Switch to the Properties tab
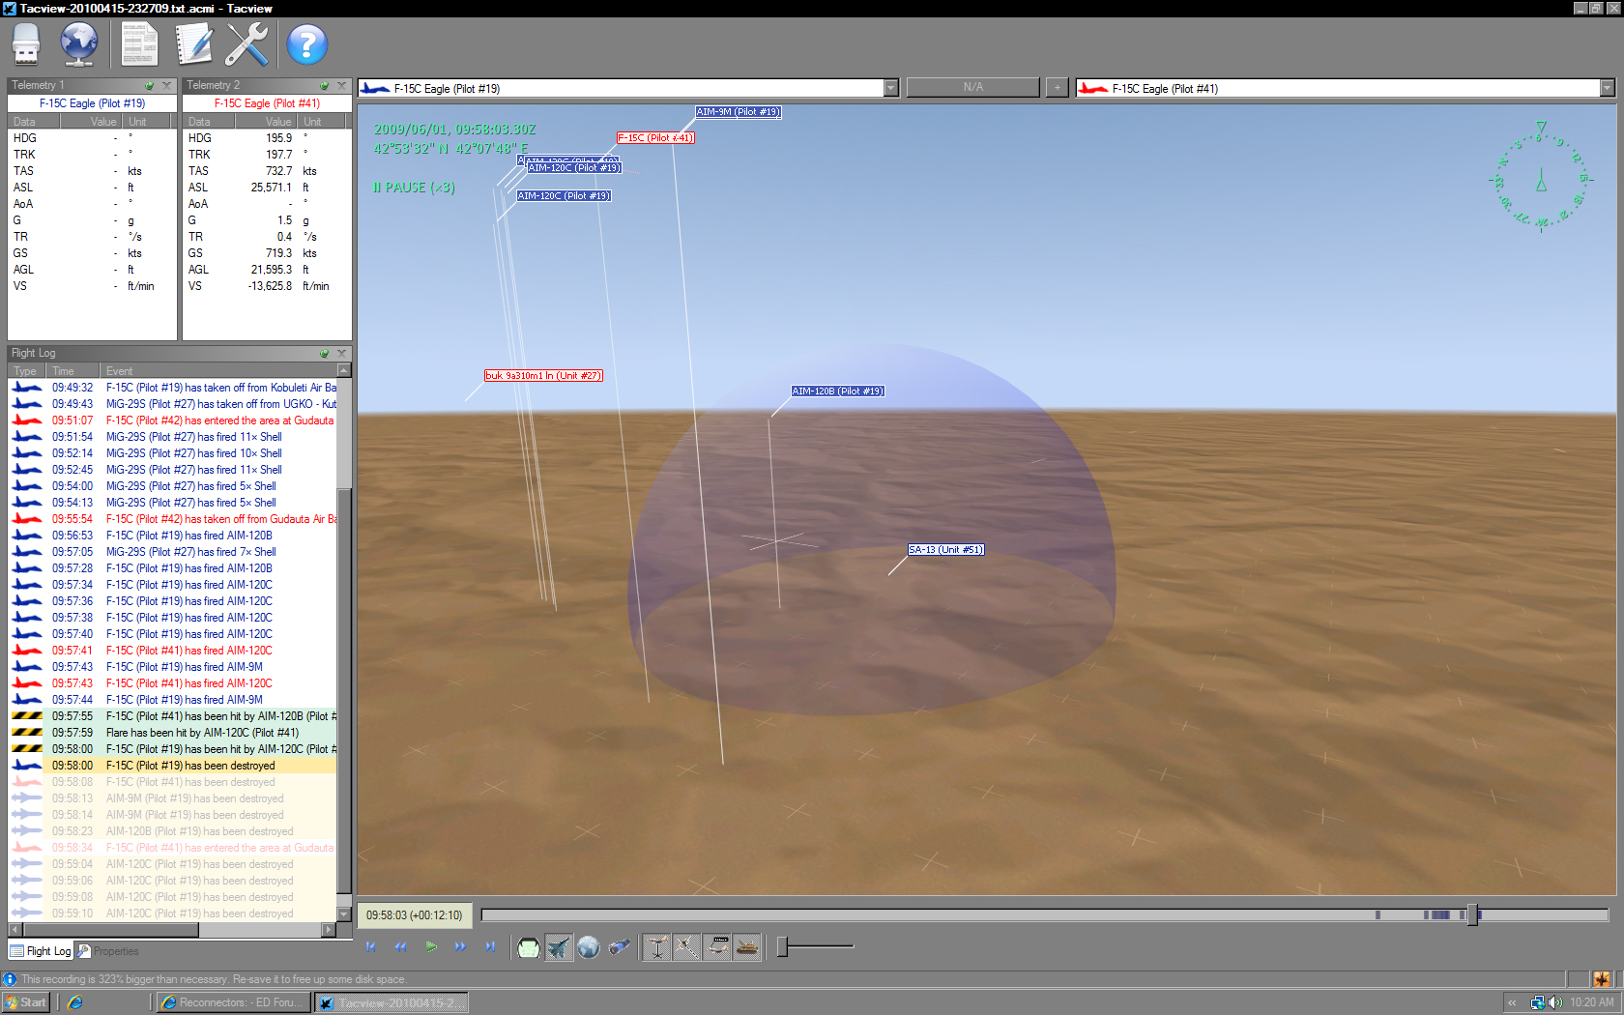The width and height of the screenshot is (1624, 1015). coord(107,951)
